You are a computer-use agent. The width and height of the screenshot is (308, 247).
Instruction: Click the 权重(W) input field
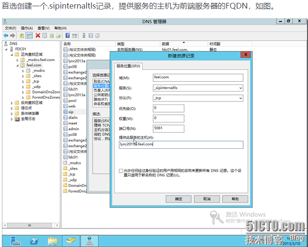point(168,118)
